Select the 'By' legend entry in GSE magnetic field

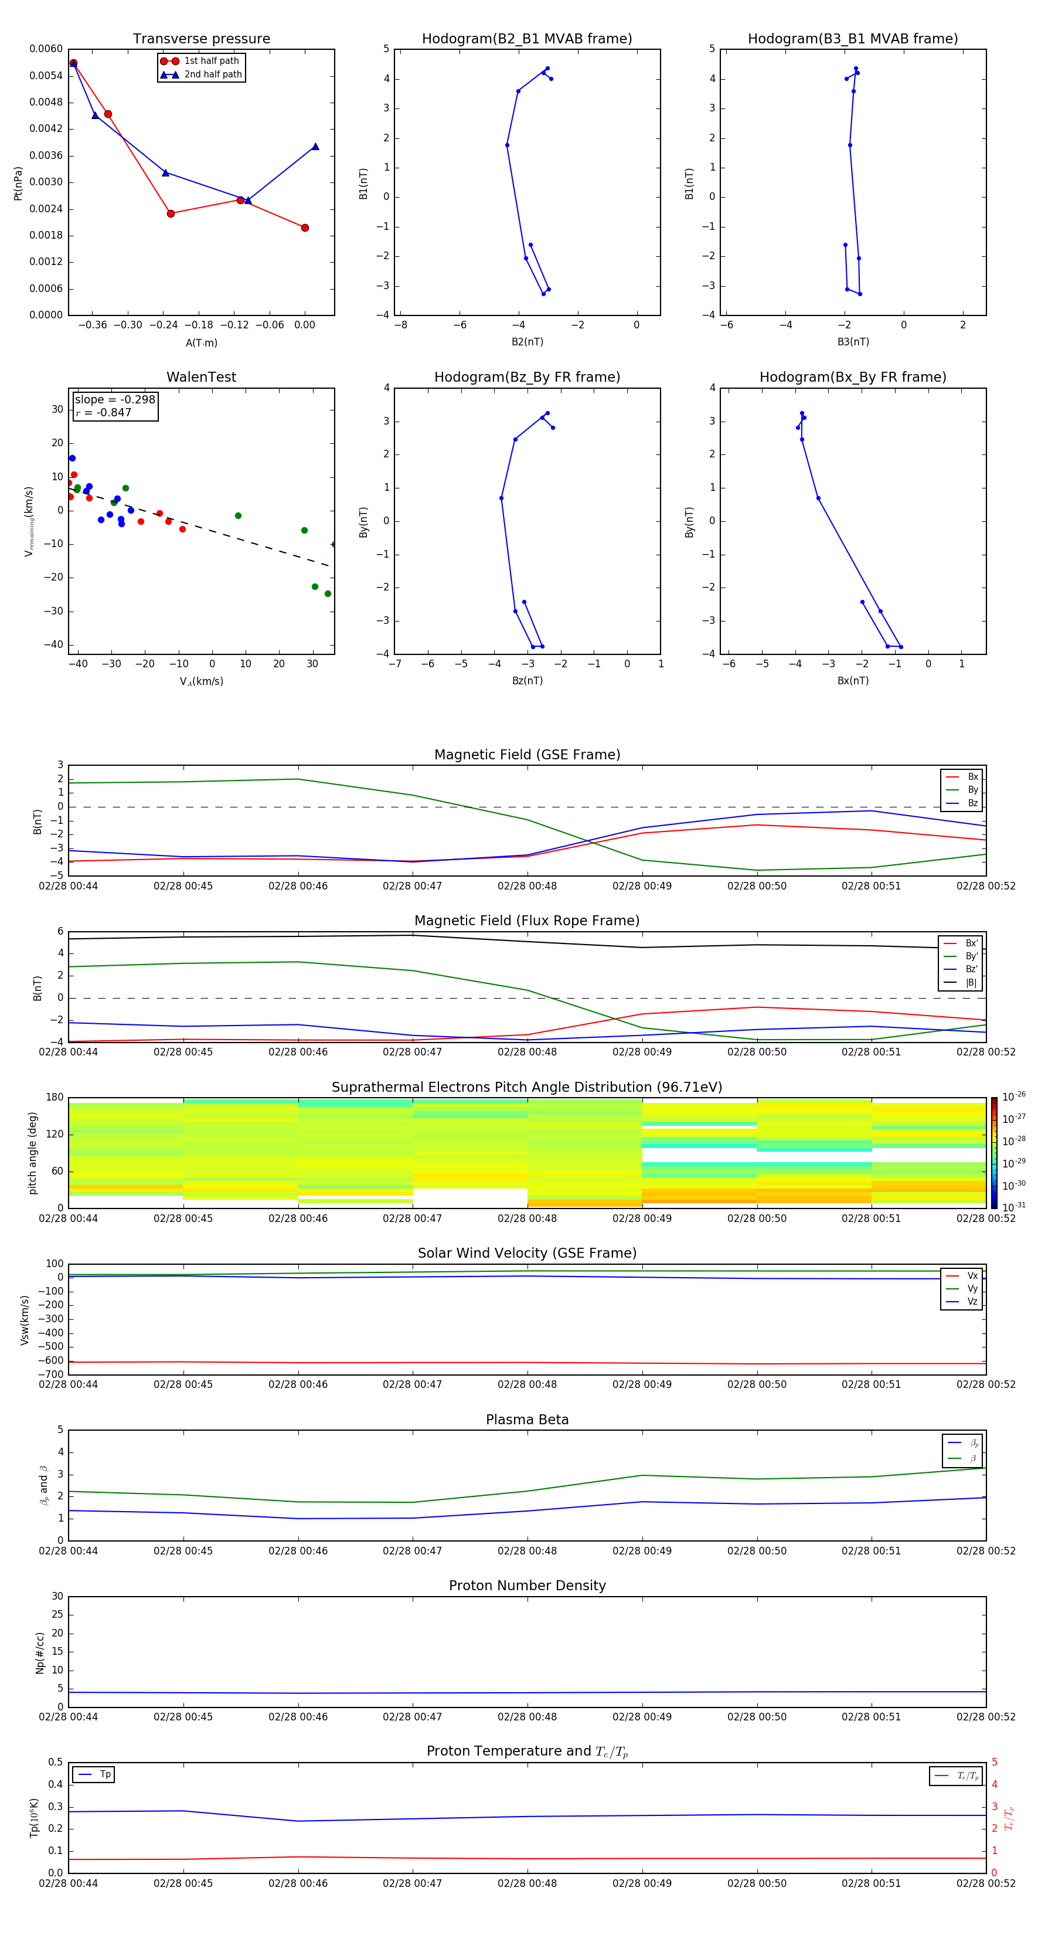pyautogui.click(x=962, y=789)
